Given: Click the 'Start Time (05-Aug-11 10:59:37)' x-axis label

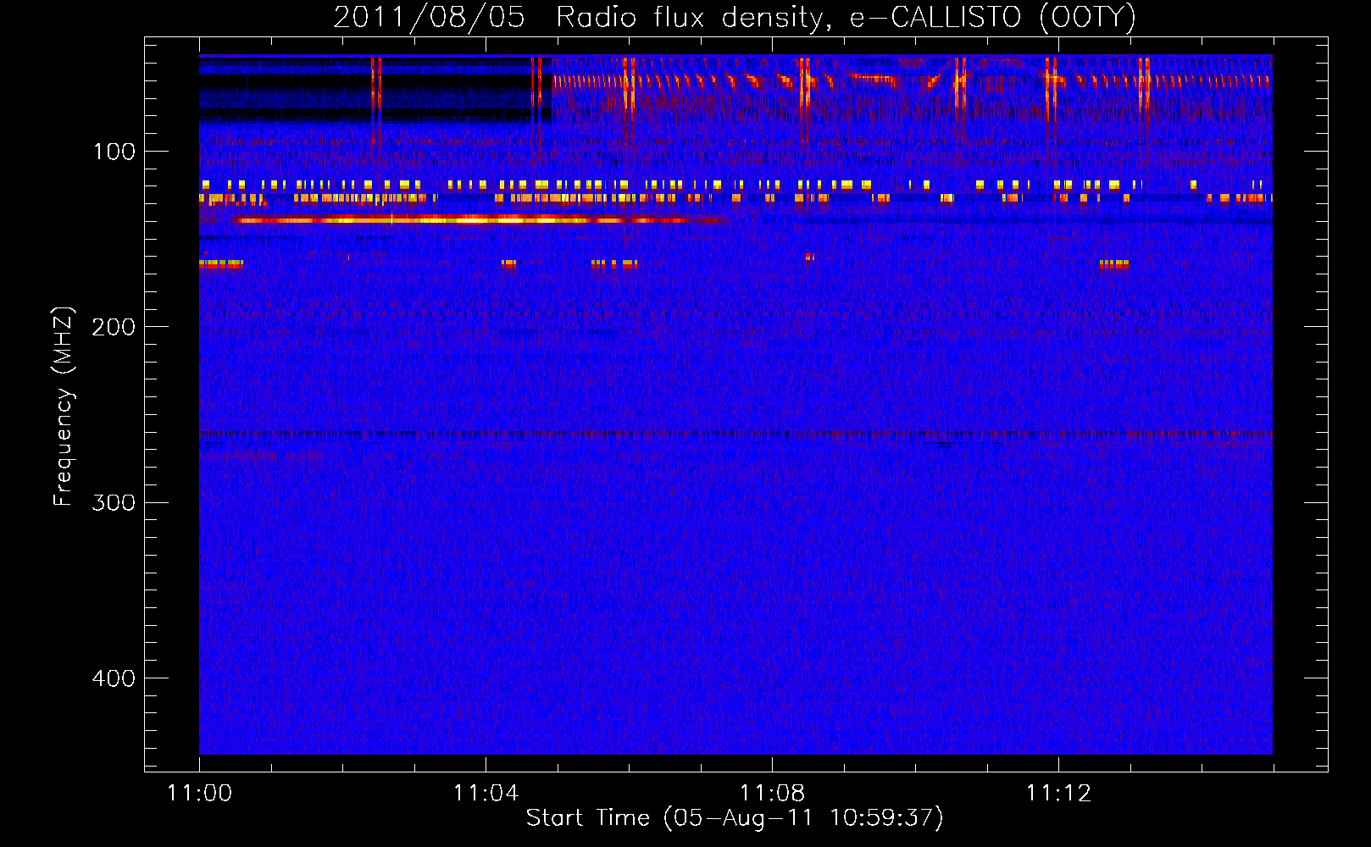Looking at the screenshot, I should (x=735, y=818).
